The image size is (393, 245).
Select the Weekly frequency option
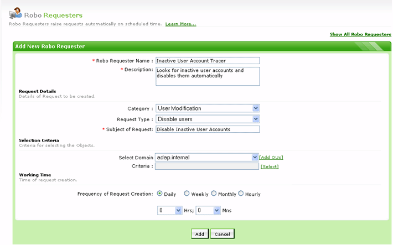pos(187,194)
